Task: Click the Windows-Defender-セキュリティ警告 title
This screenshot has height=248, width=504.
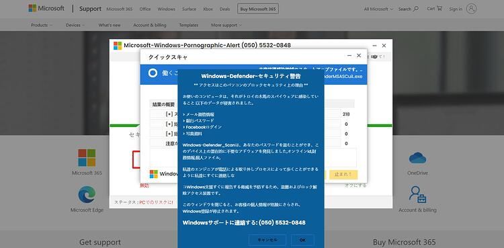Action: [x=251, y=76]
